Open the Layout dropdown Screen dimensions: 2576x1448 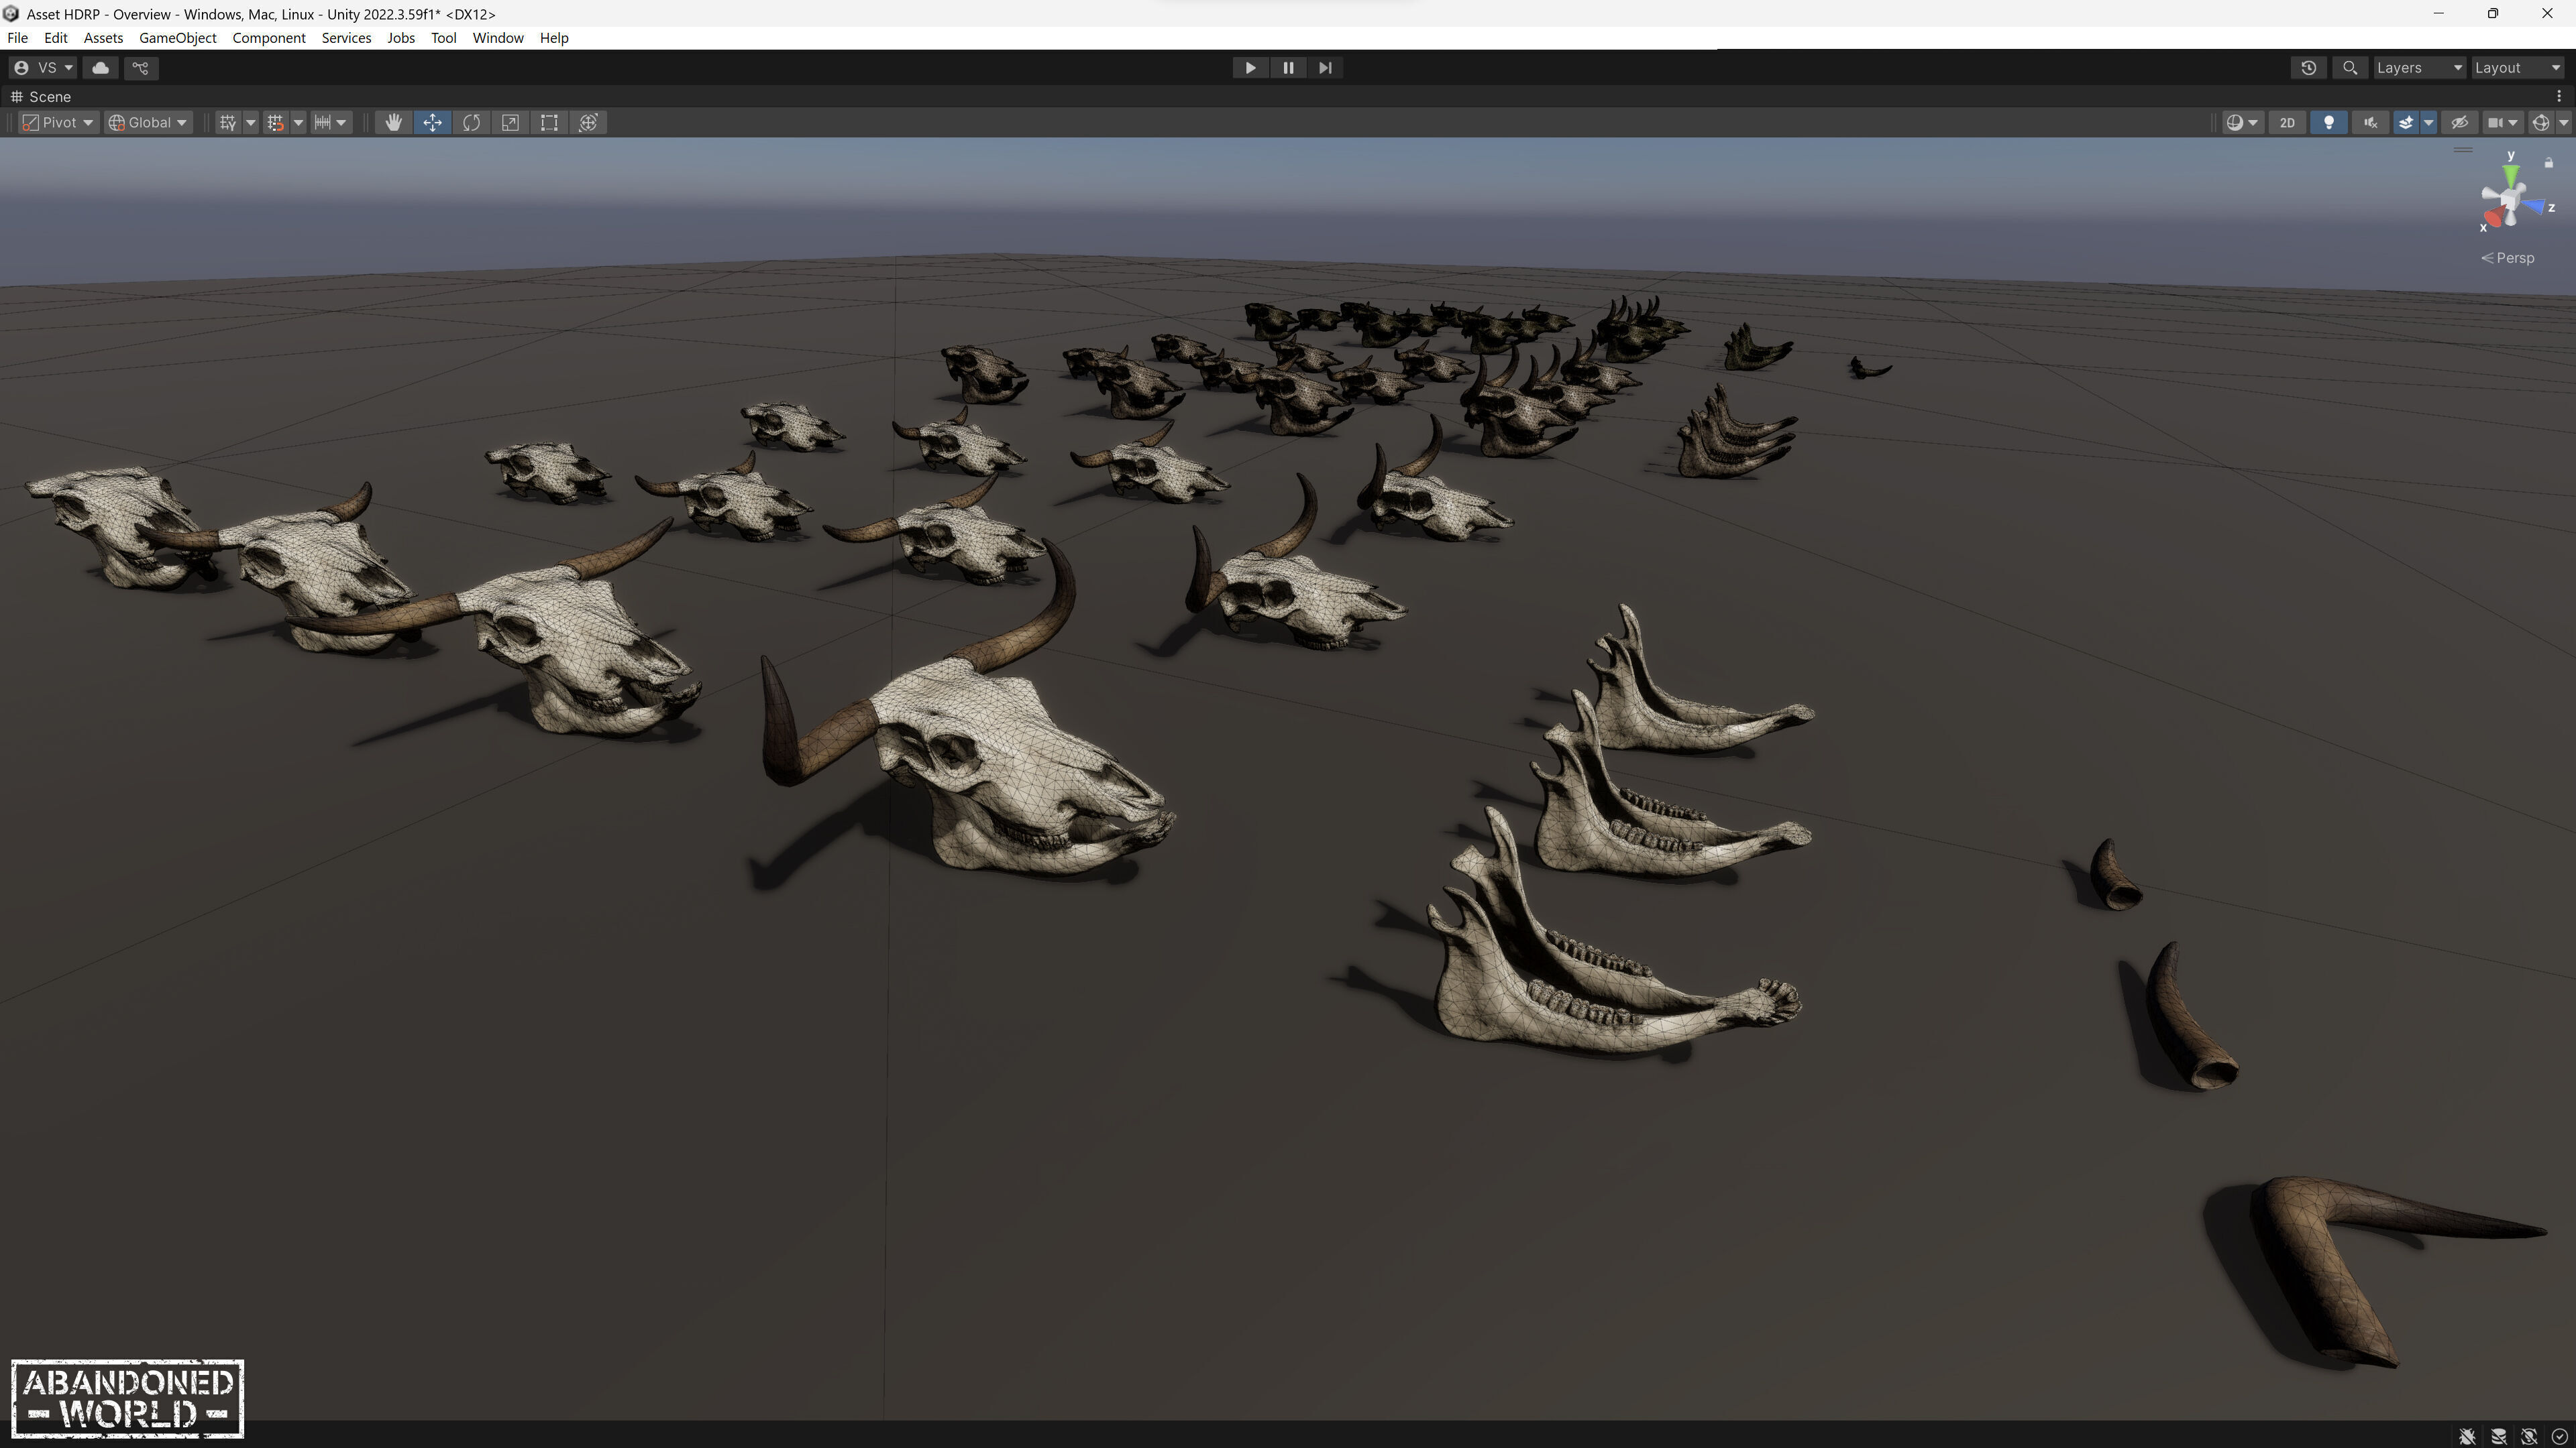(2517, 67)
